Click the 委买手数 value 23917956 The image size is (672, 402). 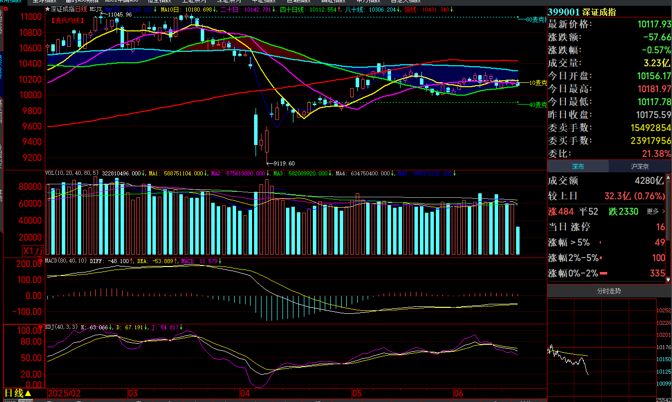point(651,141)
